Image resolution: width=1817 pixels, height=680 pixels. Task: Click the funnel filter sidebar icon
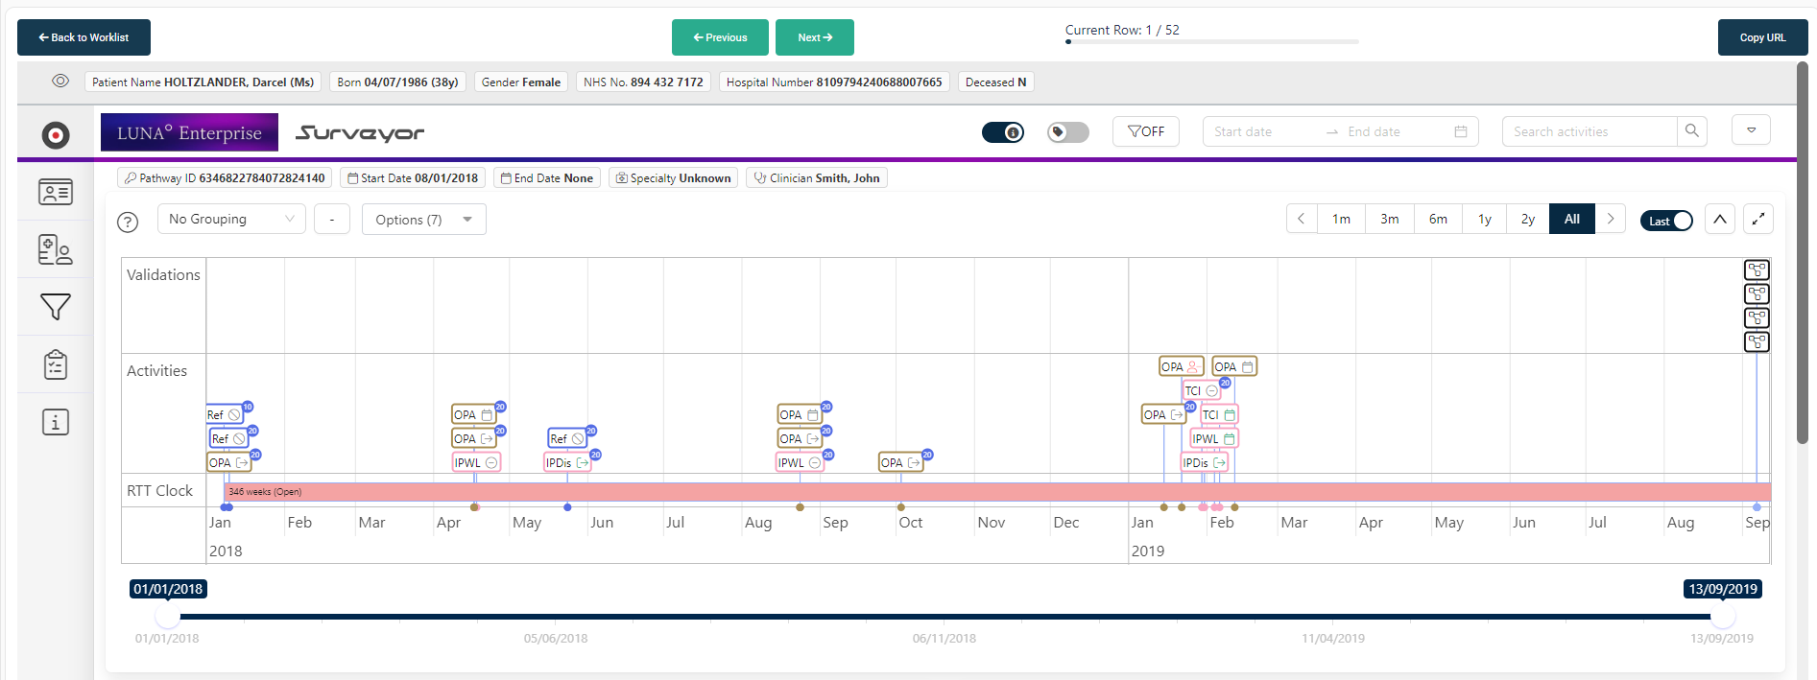(x=56, y=307)
